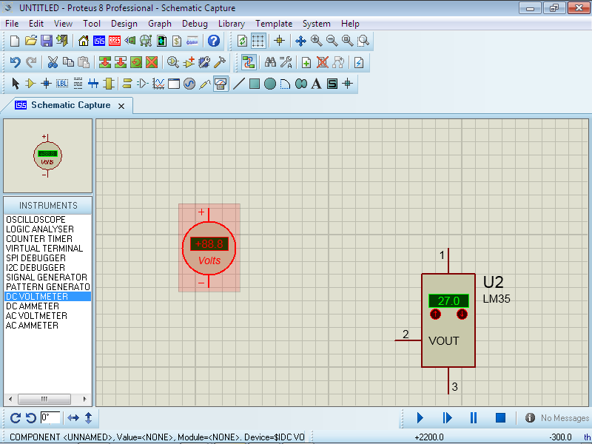Screen dimensions: 592x444
Task: Open the ARES PCB Layout icon
Action: pos(115,41)
